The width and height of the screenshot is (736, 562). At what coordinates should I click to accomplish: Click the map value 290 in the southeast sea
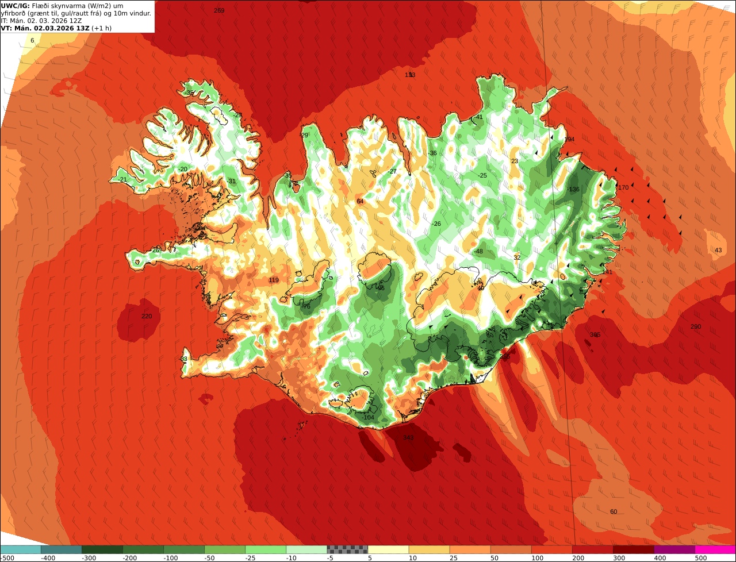(x=696, y=326)
